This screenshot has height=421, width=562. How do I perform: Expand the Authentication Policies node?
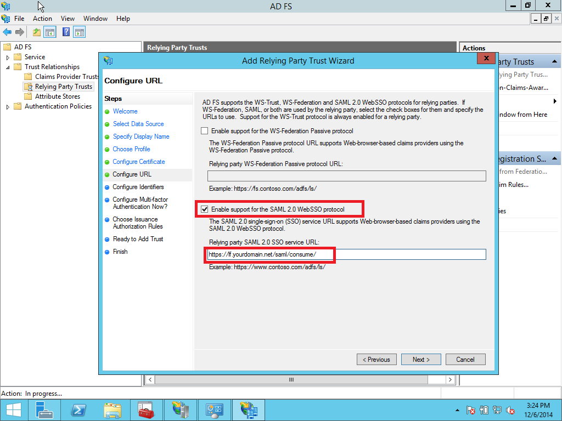[9, 106]
